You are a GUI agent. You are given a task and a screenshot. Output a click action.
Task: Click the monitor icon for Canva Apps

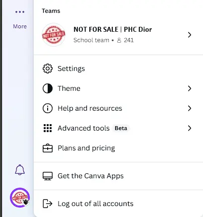tap(48, 176)
